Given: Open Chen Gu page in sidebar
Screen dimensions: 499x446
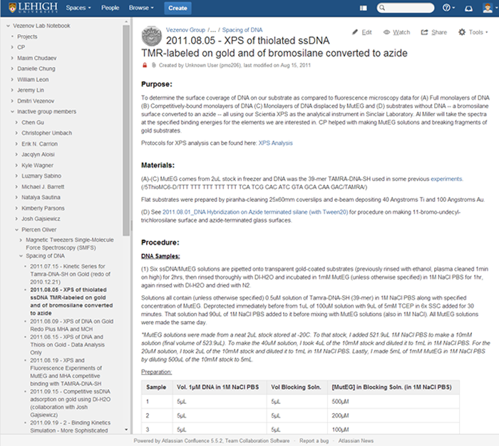Looking at the screenshot, I should tap(33, 122).
